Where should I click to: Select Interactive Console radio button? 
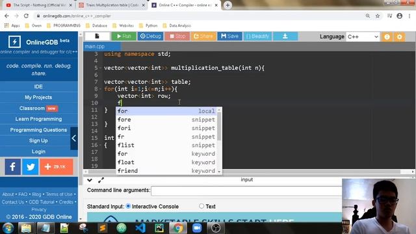point(129,206)
